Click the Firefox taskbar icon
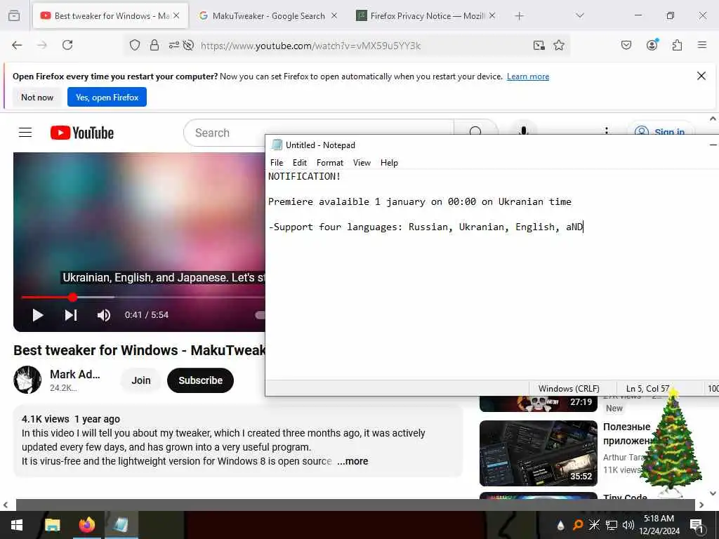The width and height of the screenshot is (719, 539). (x=86, y=525)
